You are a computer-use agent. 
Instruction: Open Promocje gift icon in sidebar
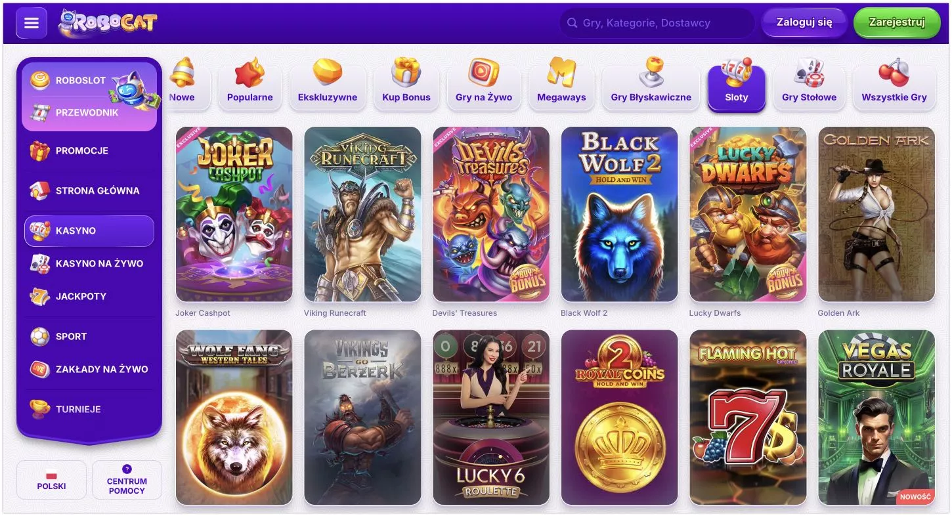tap(40, 150)
